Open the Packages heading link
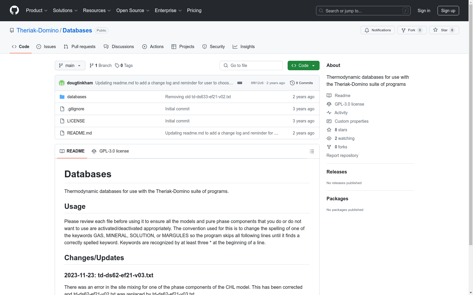This screenshot has height=295, width=473. [337, 199]
